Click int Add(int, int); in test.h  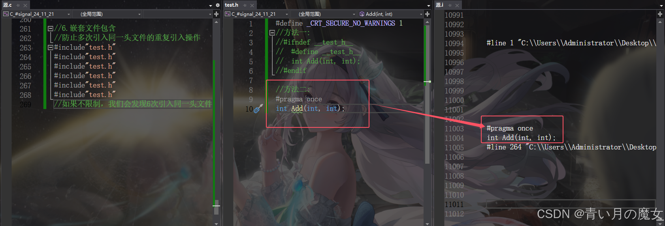pyautogui.click(x=310, y=108)
